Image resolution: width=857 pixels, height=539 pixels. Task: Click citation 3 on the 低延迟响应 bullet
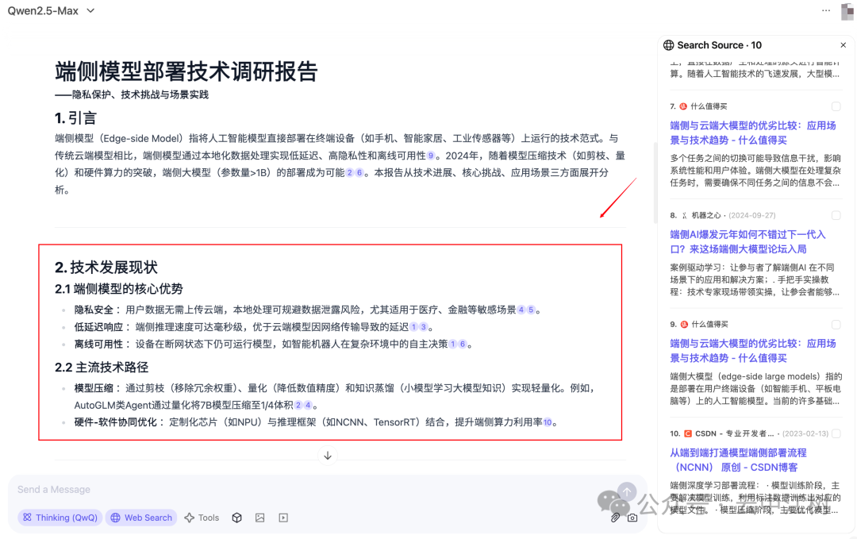423,327
